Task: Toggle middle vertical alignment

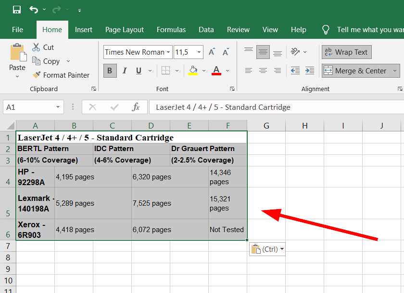Action: 263,52
